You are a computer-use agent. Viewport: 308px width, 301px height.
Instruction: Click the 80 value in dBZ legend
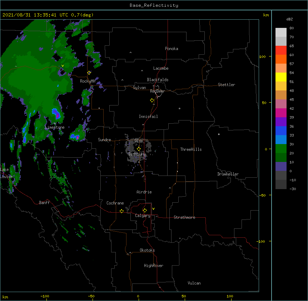pyautogui.click(x=292, y=28)
